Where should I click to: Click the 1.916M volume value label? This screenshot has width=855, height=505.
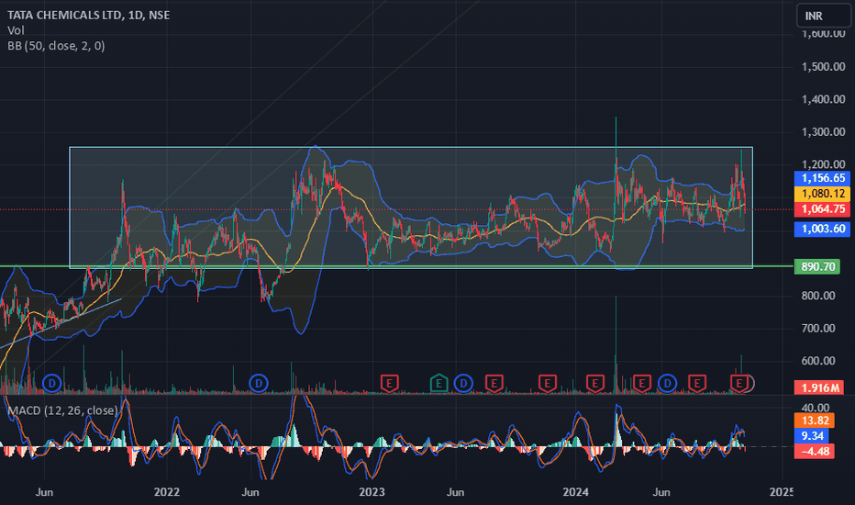pos(819,388)
